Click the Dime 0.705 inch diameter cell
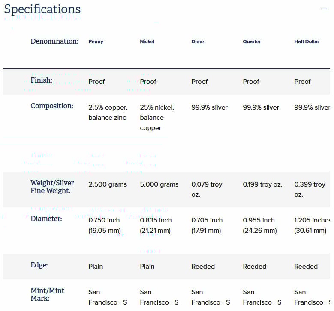The image size is (334, 311). [207, 225]
